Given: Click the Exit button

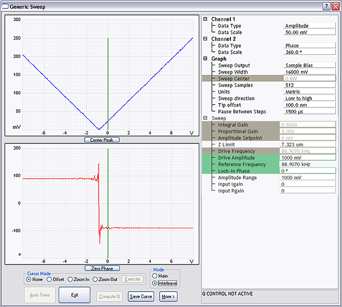Looking at the screenshot, I should pos(74,295).
